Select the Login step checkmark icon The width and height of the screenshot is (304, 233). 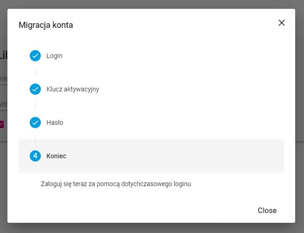[35, 56]
